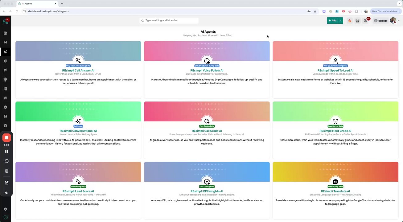Image resolution: width=403 pixels, height=222 pixels.
Task: Open the dollar accounting icon in sidebar
Action: [x=5, y=126]
